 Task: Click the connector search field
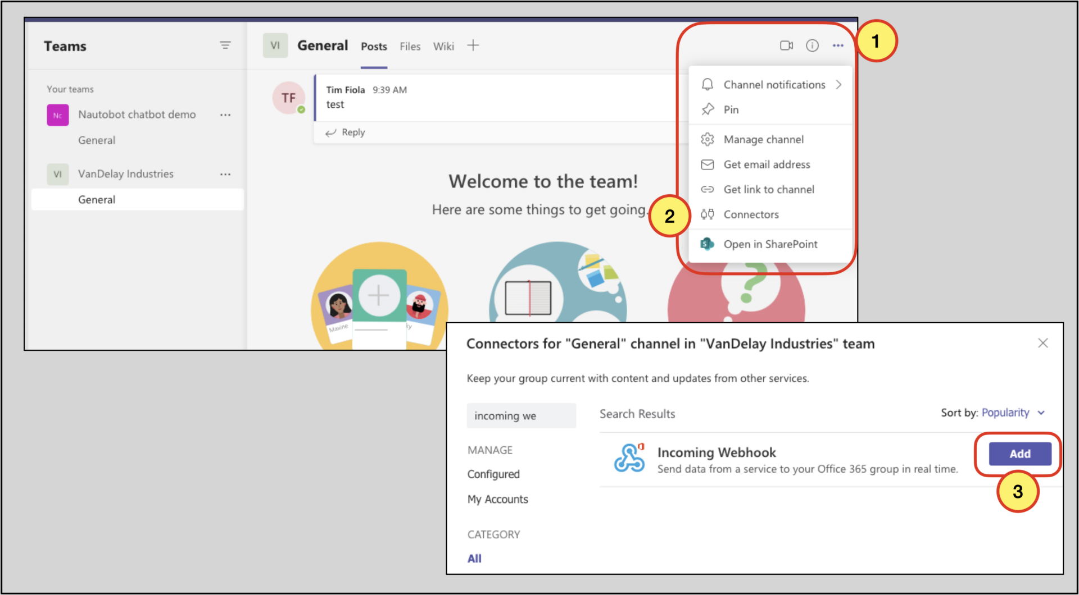tap(521, 416)
